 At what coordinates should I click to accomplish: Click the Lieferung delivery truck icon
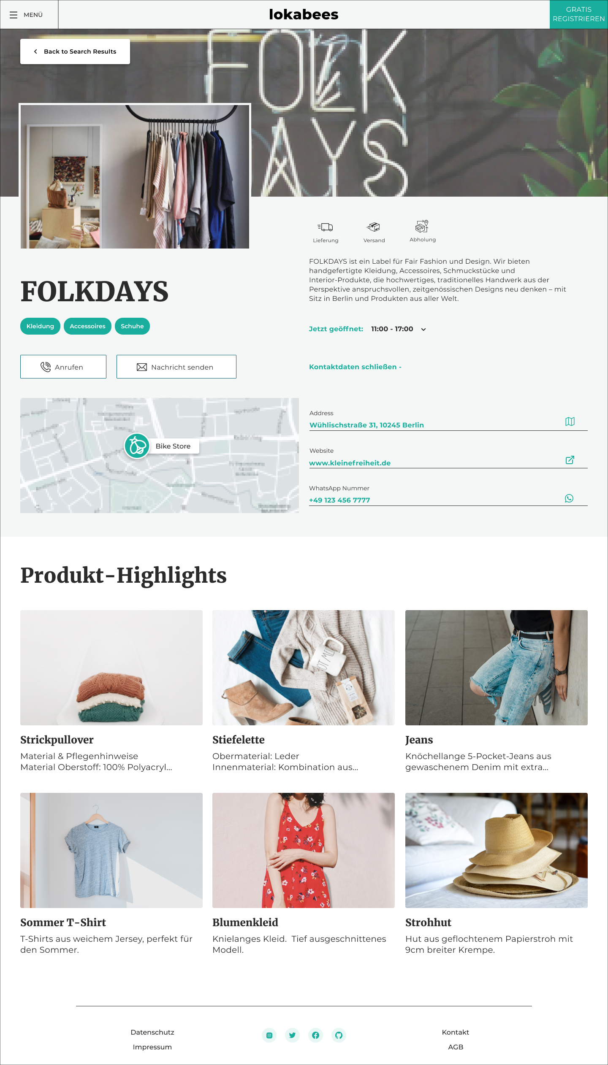[326, 227]
